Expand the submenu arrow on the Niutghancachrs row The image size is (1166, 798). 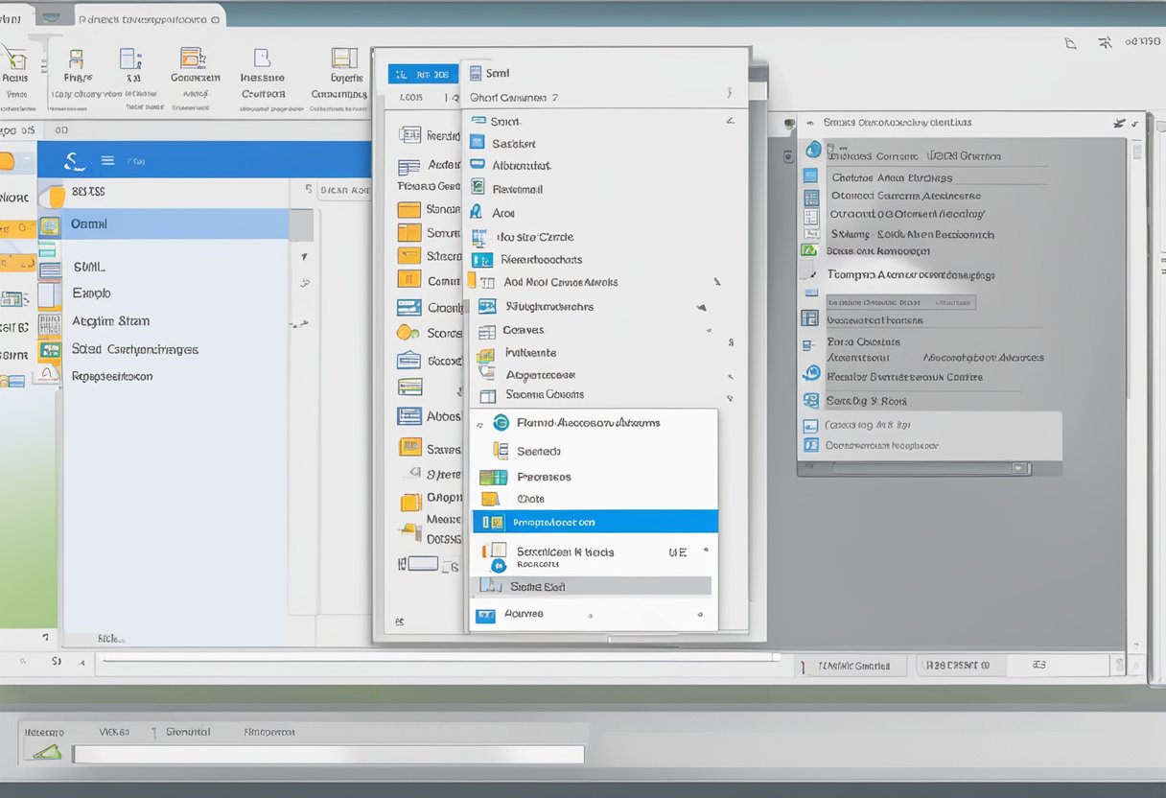tap(702, 307)
